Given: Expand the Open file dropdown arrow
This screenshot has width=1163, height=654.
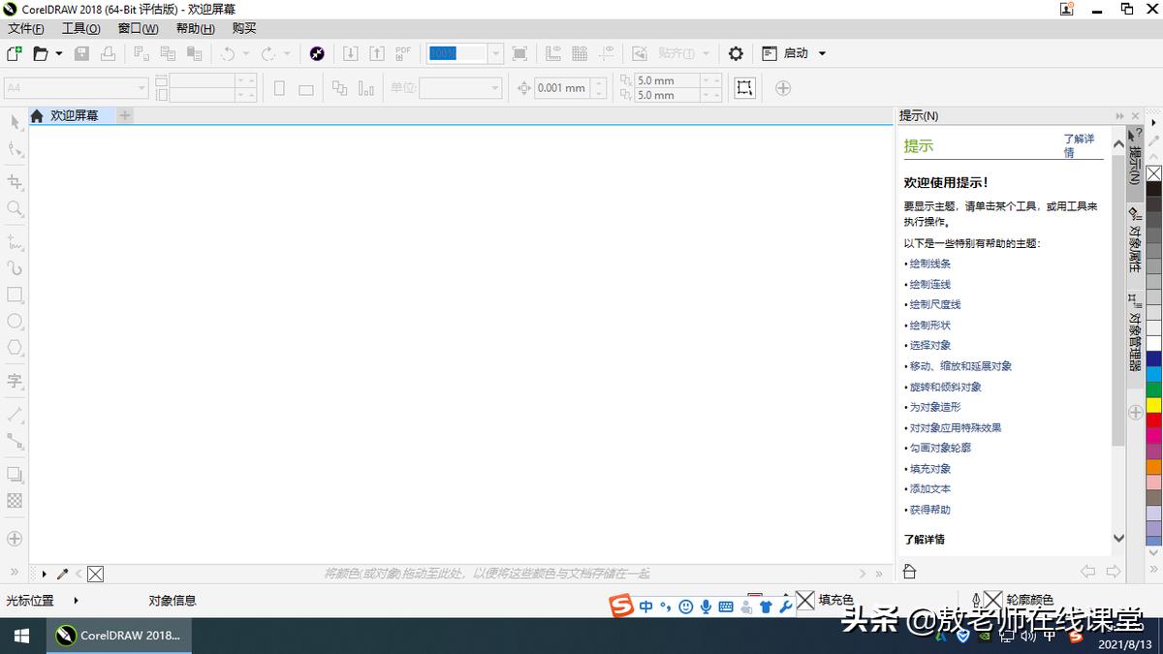Looking at the screenshot, I should click(59, 53).
